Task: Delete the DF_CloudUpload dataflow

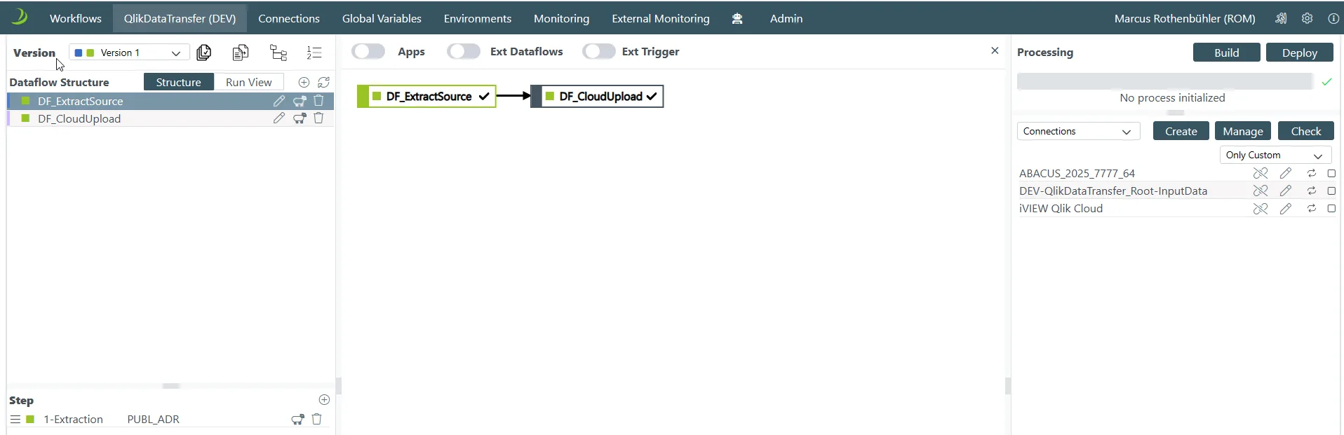Action: coord(318,118)
